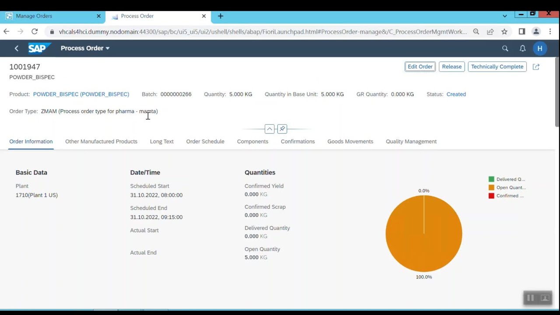
Task: Click the browser address bar
Action: [x=262, y=31]
